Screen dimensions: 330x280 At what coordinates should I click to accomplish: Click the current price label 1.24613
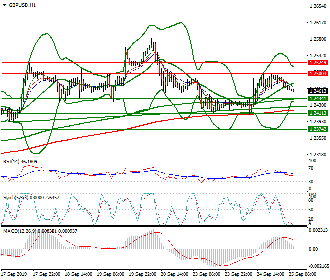coord(318,91)
